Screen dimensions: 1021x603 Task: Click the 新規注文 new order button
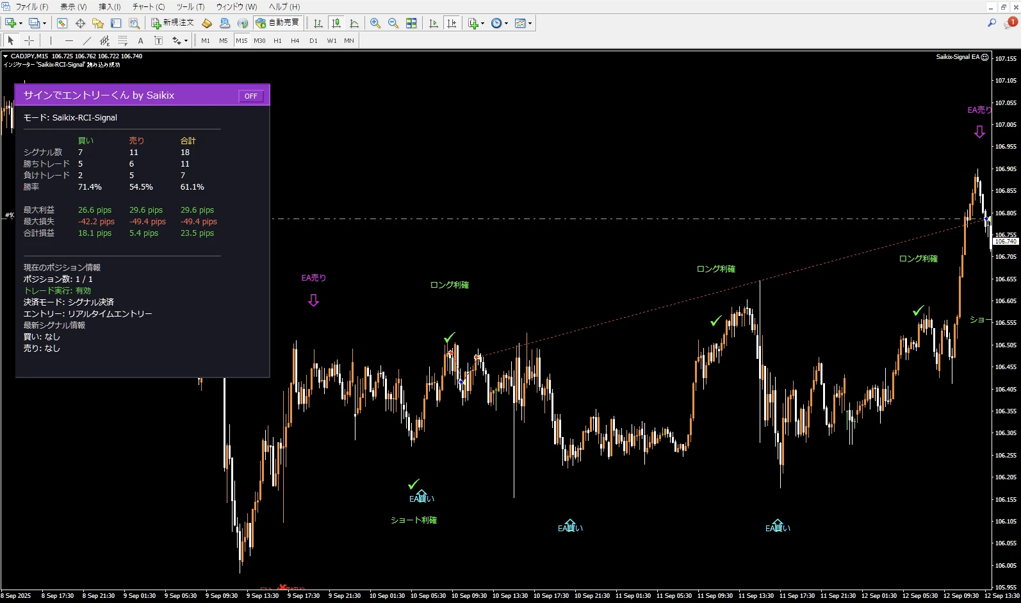coord(172,23)
